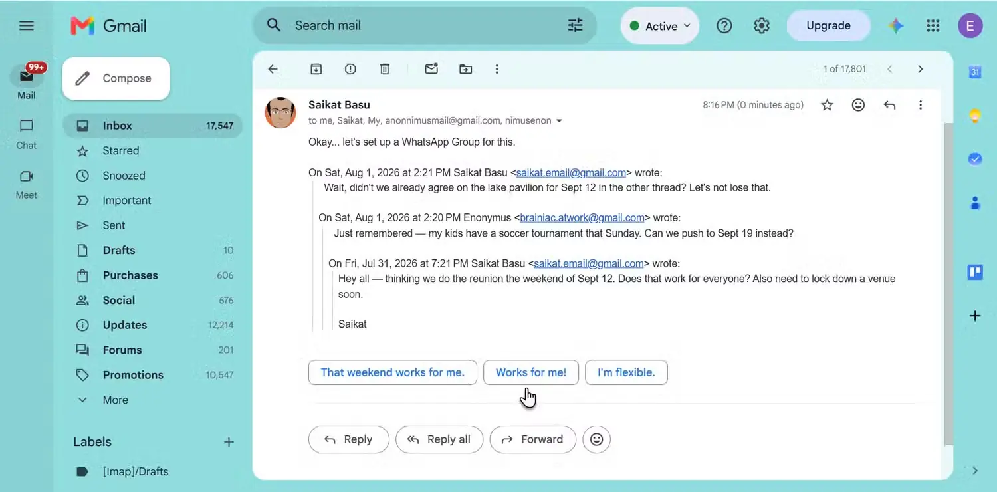Image resolution: width=997 pixels, height=492 pixels.
Task: Choose smart reply "Works for me!"
Action: [x=531, y=372]
